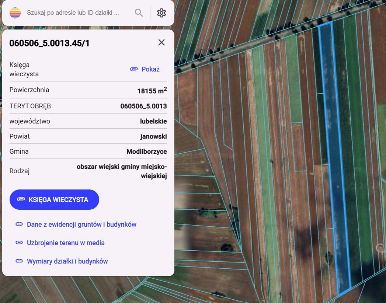Focus the address or parcel ID search field
This screenshot has height=303, width=386.
point(74,13)
